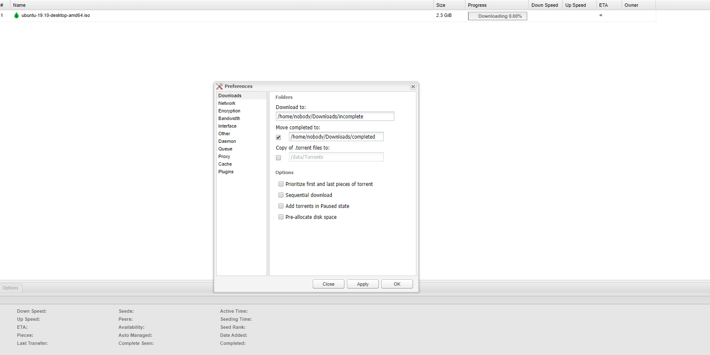Click the Active Time label in details
This screenshot has height=355, width=710.
point(234,311)
